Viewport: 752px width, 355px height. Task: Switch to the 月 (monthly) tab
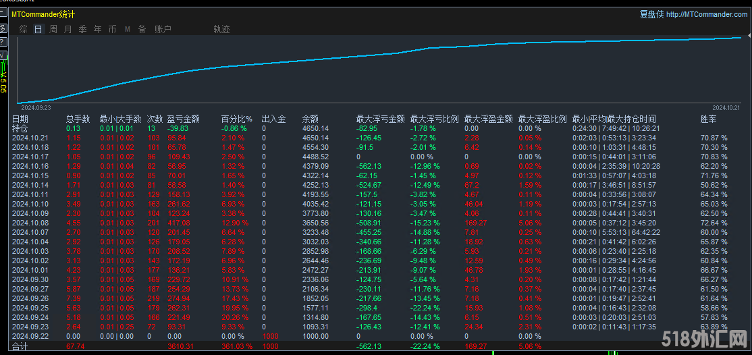[68, 29]
